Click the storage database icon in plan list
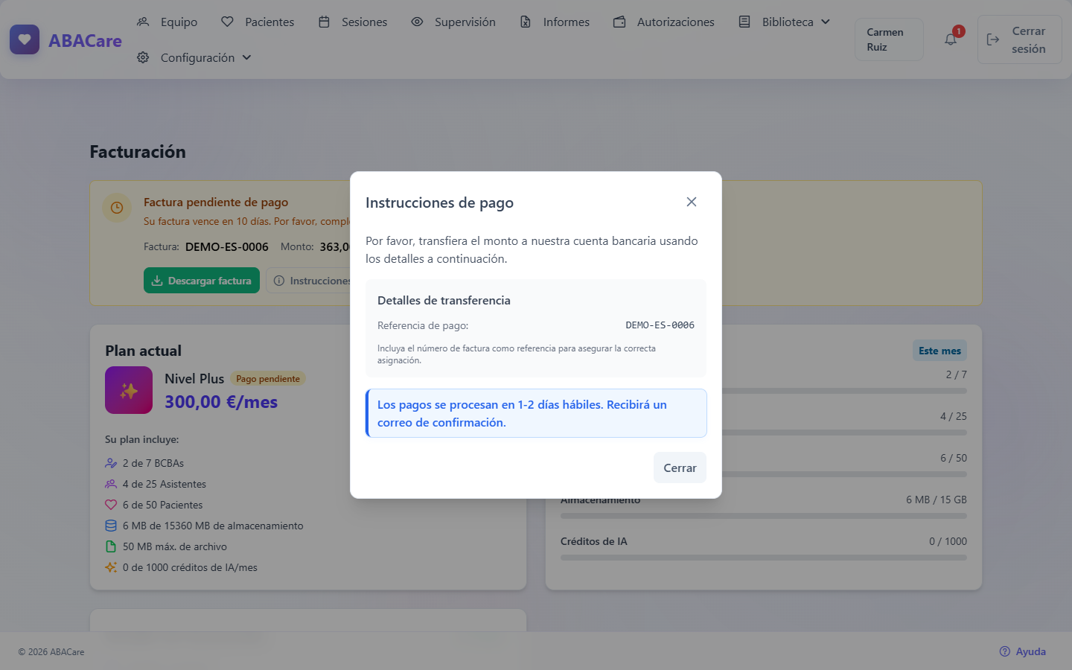This screenshot has height=670, width=1072. (x=111, y=526)
